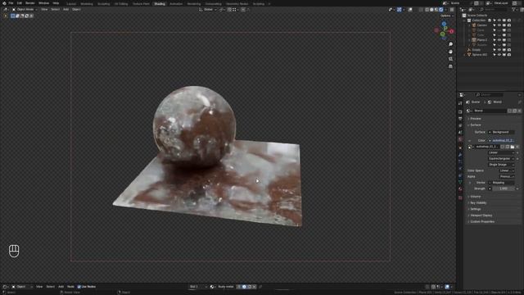Open the Window menu

[x=43, y=3]
